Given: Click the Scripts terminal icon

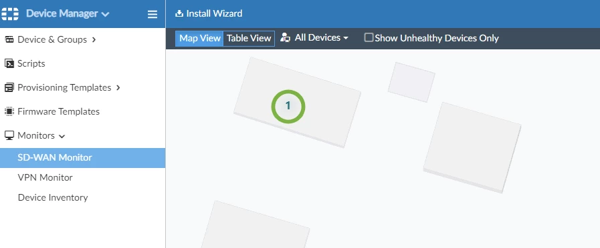Looking at the screenshot, I should (x=9, y=63).
